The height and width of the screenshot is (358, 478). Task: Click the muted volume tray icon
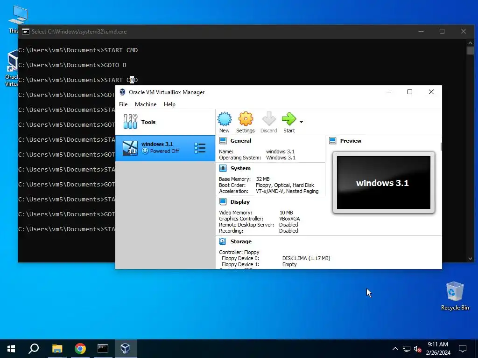pyautogui.click(x=418, y=349)
